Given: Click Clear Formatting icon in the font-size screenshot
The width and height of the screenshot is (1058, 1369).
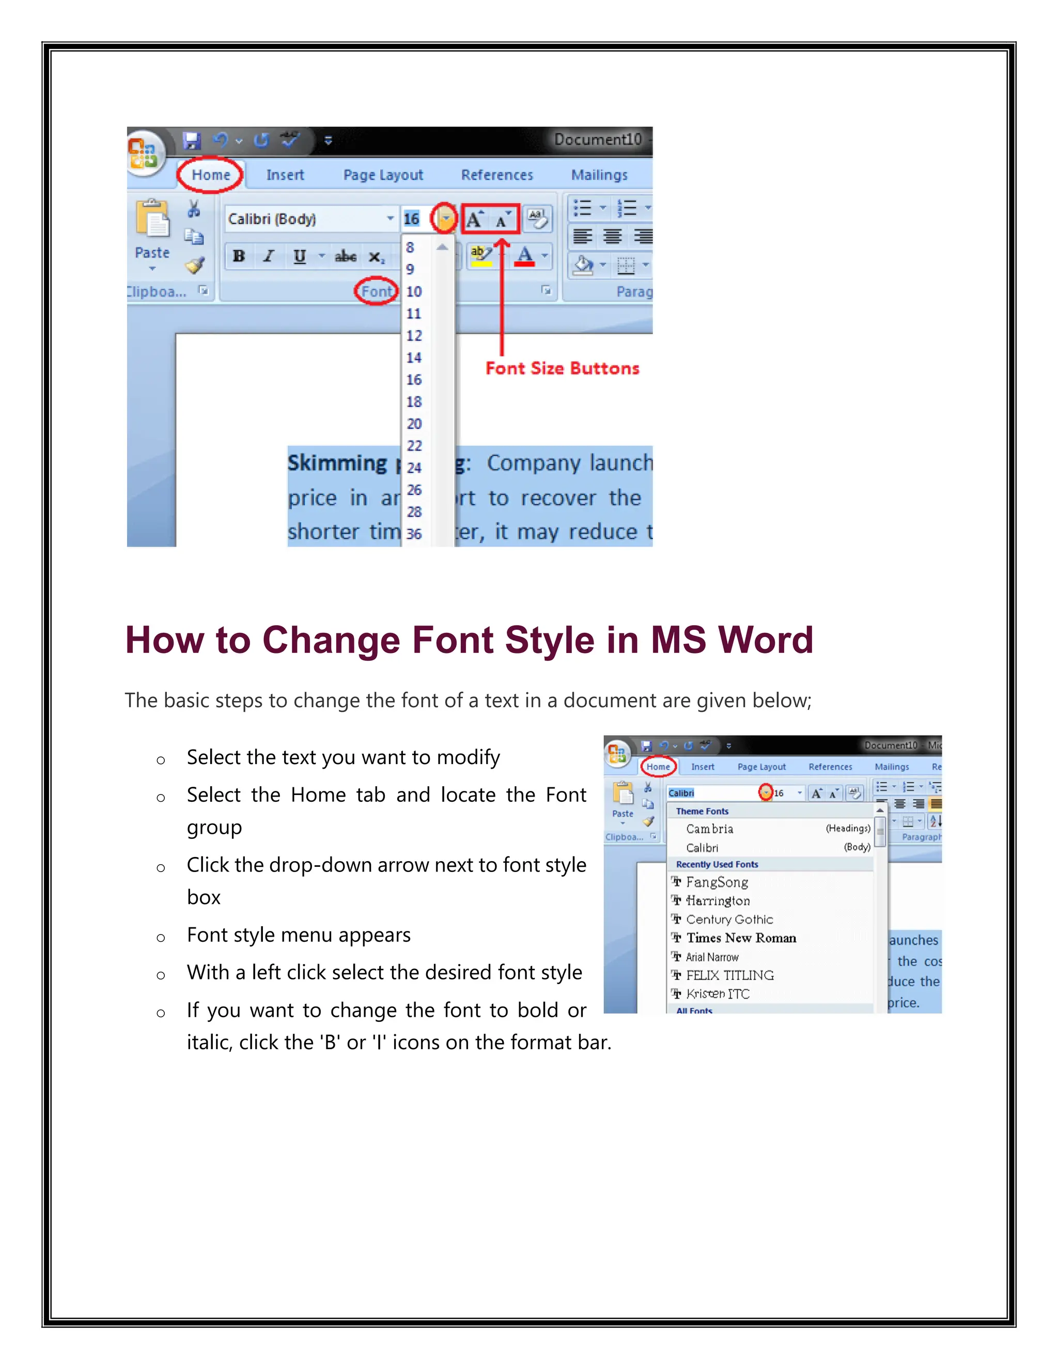Looking at the screenshot, I should (537, 220).
